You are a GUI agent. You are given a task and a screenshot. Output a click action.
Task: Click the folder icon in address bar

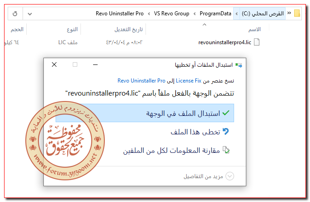297,14
